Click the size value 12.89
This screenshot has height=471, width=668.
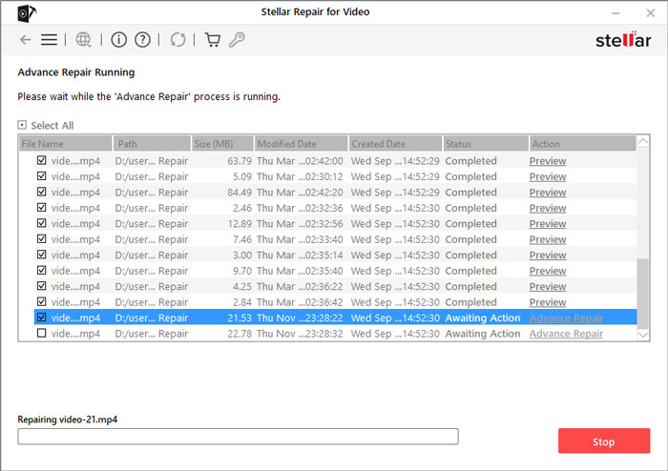point(240,224)
